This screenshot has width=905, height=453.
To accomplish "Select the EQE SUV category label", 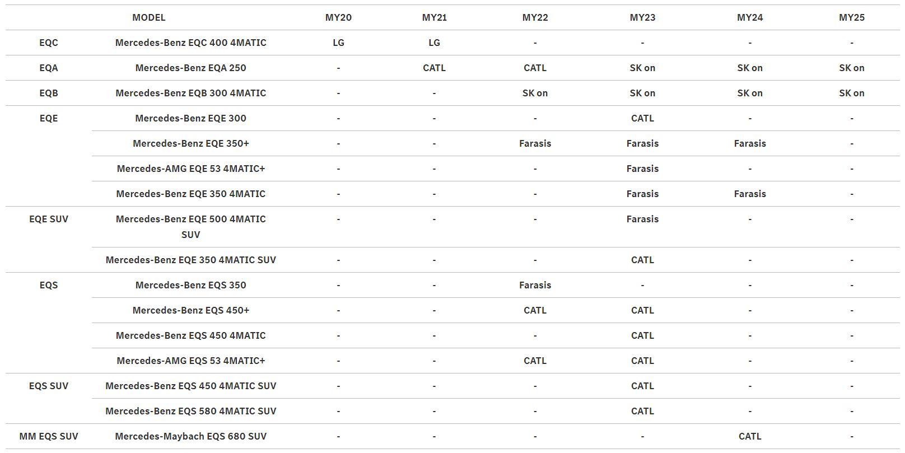I will [x=49, y=219].
